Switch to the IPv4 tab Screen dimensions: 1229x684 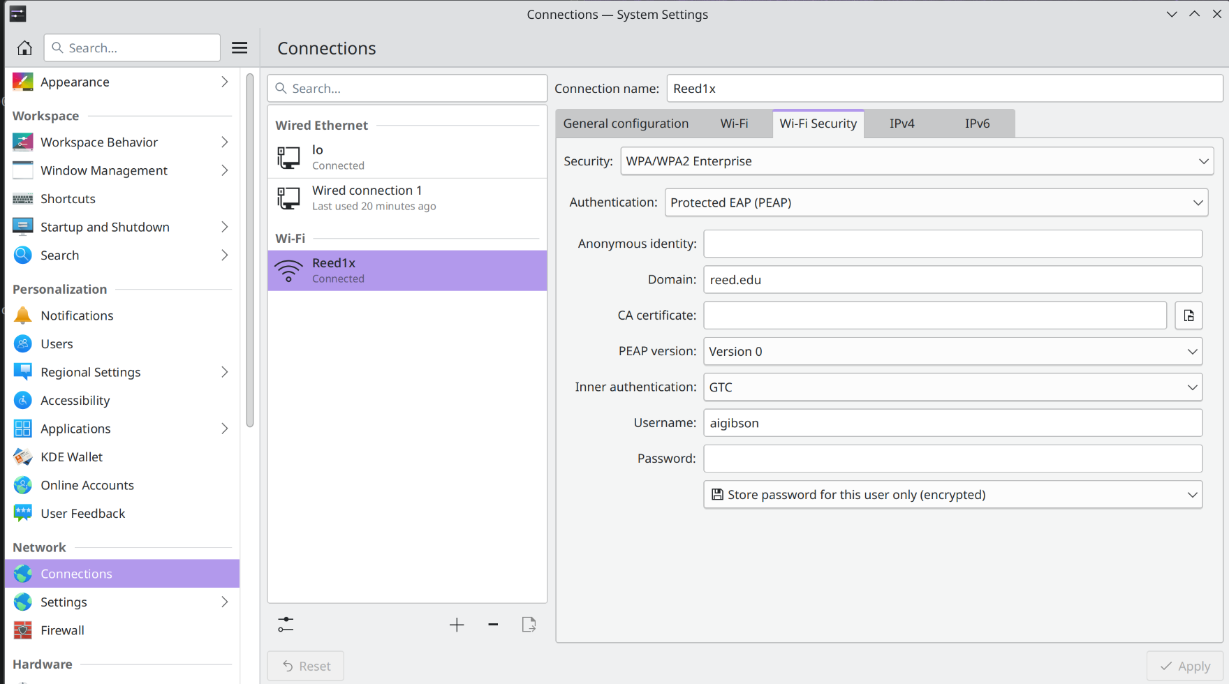click(x=901, y=124)
